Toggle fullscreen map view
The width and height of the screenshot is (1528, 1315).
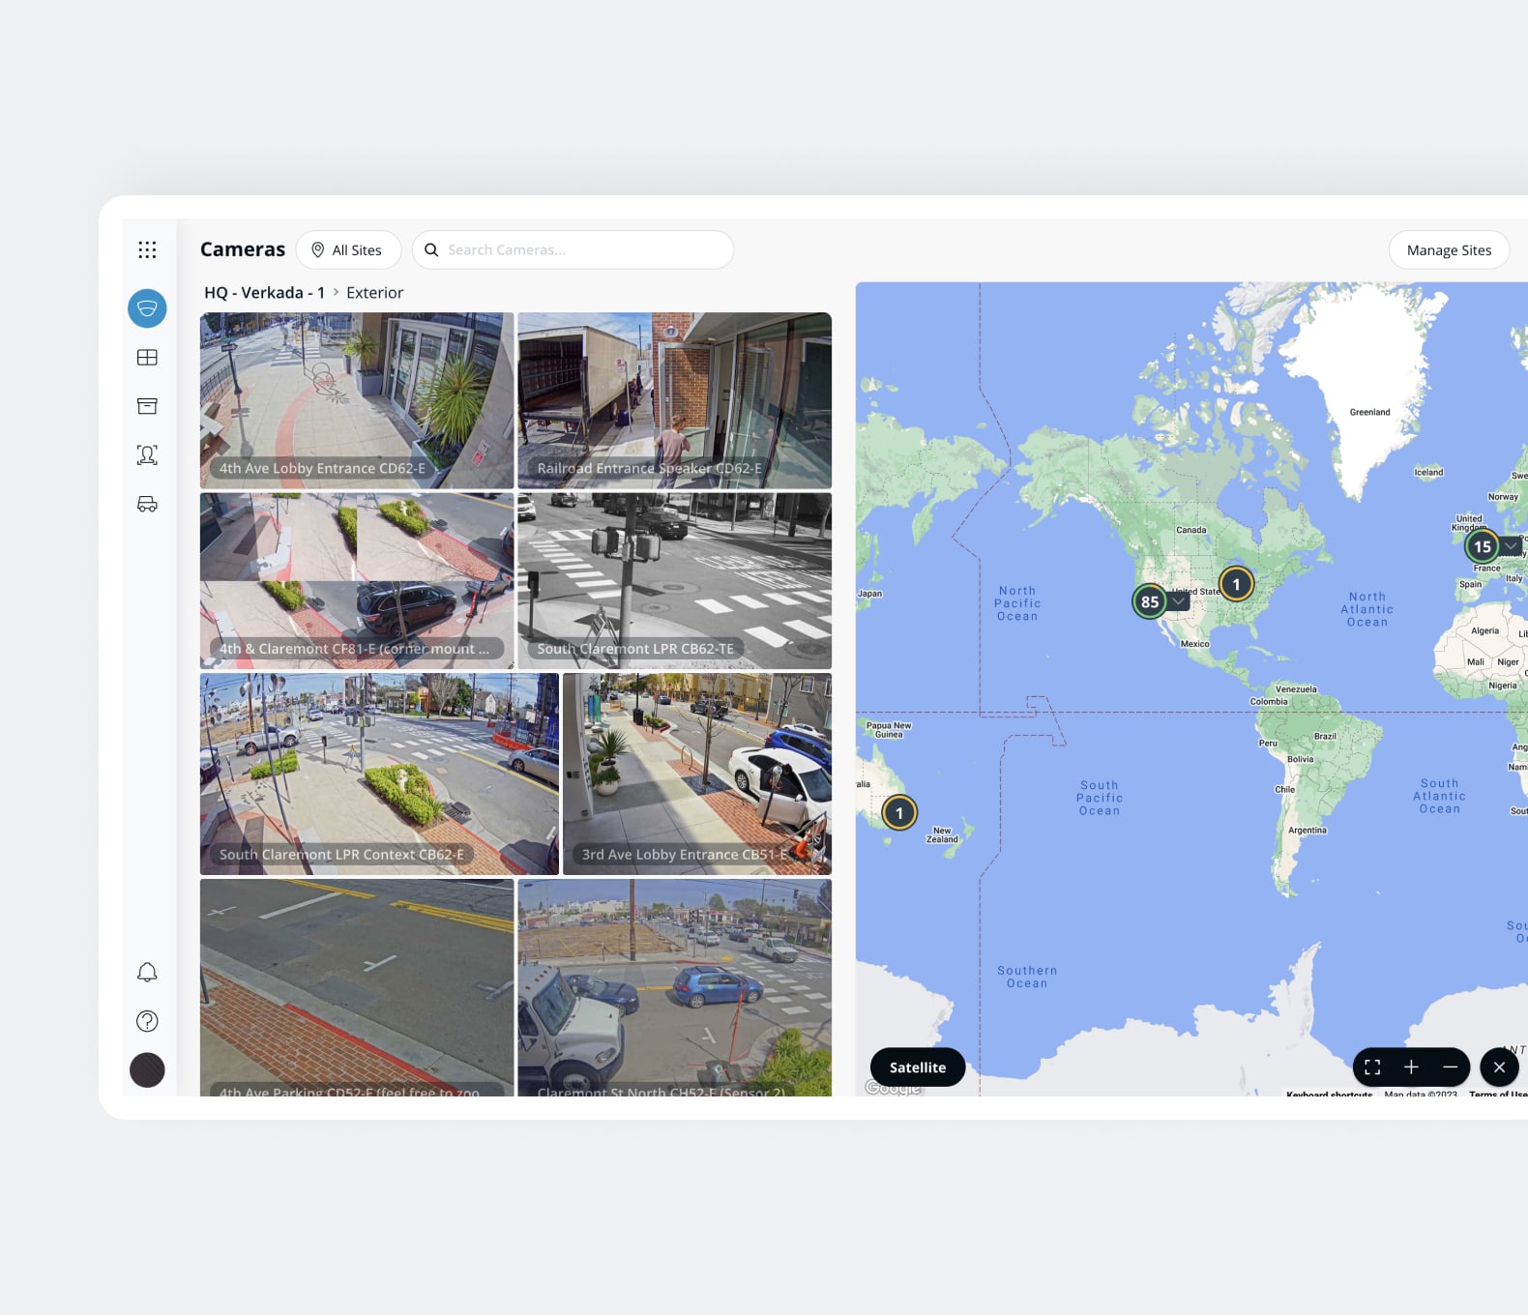click(x=1372, y=1067)
